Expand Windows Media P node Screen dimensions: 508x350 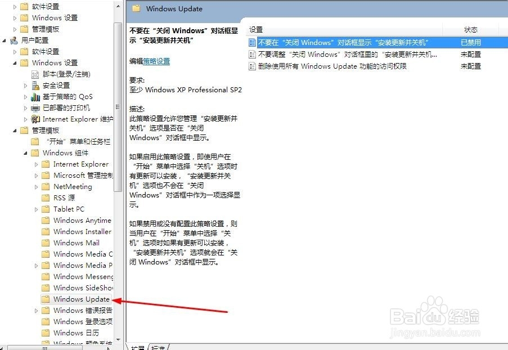36,266
